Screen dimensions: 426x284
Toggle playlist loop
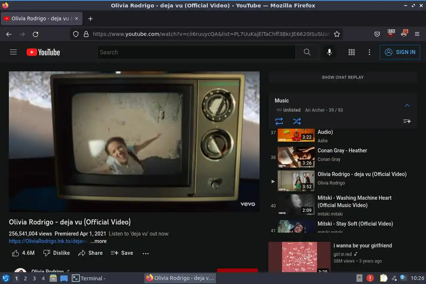coord(279,121)
